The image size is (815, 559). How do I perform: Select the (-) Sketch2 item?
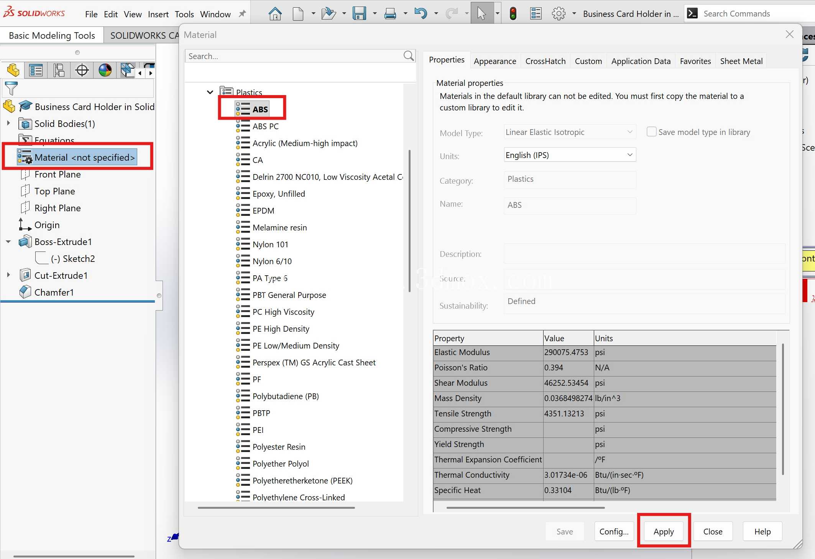click(72, 259)
